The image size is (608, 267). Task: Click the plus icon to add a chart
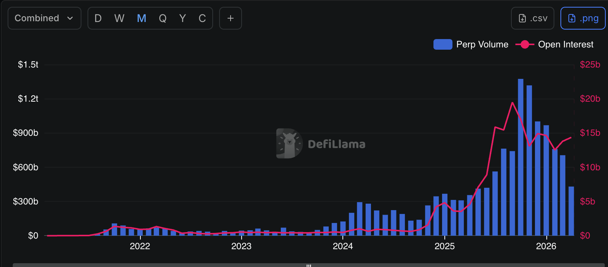click(230, 18)
